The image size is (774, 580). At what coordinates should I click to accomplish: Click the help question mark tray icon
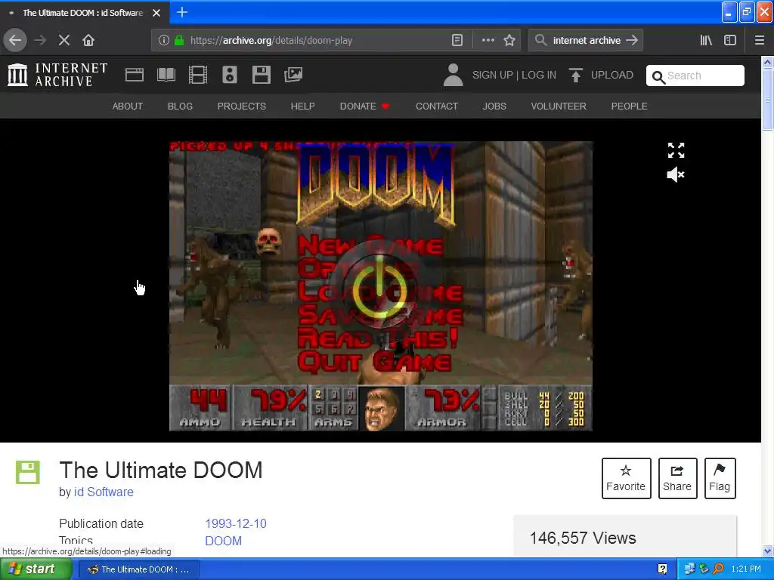(x=662, y=569)
